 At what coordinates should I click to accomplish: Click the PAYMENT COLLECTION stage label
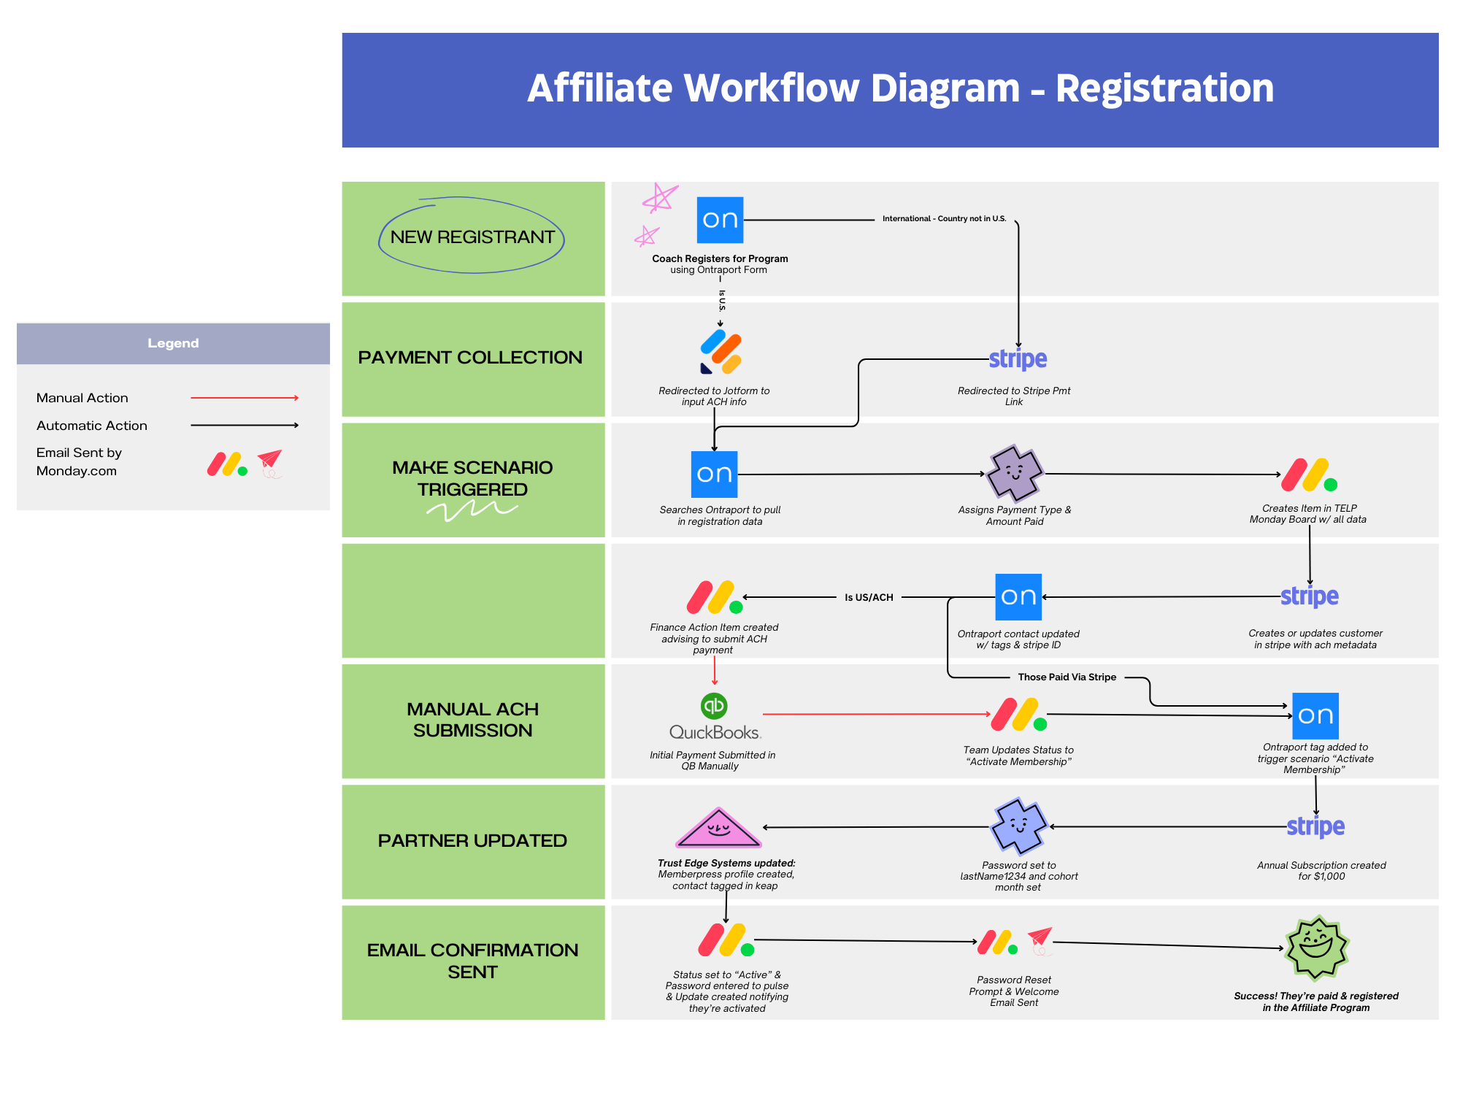[470, 358]
